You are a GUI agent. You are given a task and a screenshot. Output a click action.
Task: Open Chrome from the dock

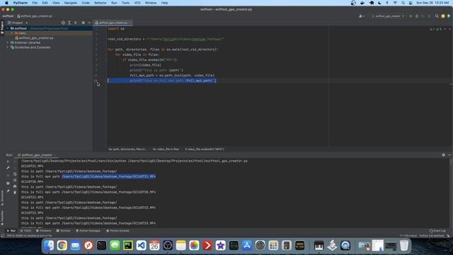pyautogui.click(x=62, y=246)
